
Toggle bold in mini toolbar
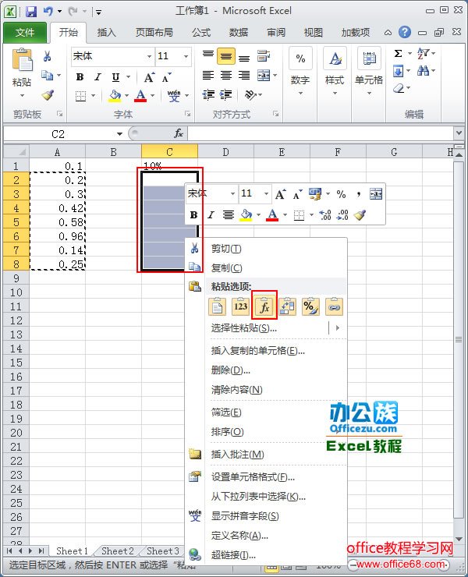click(193, 215)
